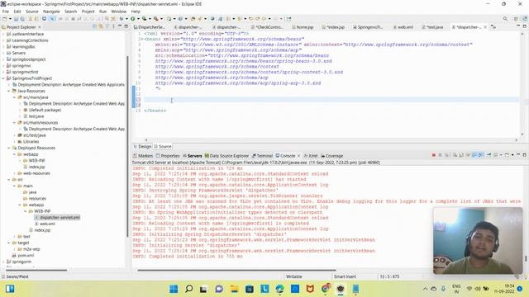The height and width of the screenshot is (297, 529).
Task: Toggle Show Console When Standard Out Changes
Action: [474, 155]
